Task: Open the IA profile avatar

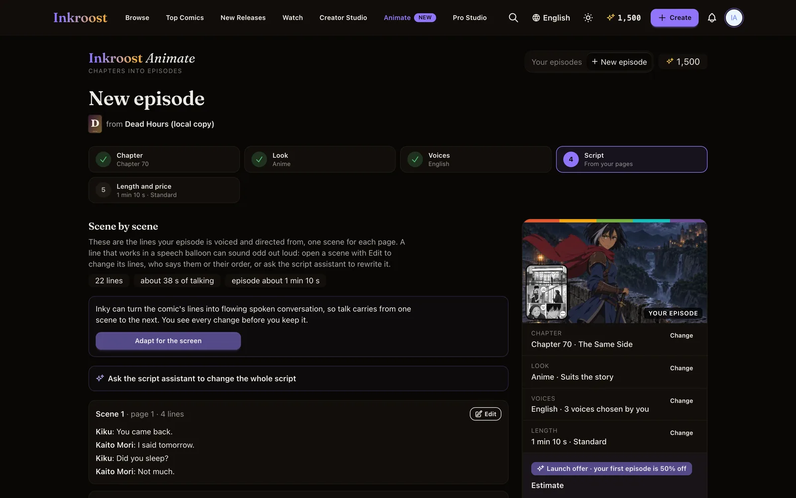Action: click(734, 17)
